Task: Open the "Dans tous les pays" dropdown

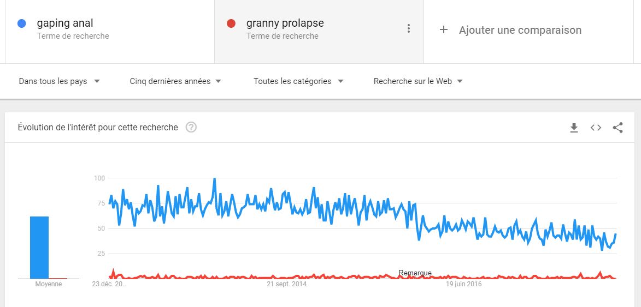Action: [59, 81]
